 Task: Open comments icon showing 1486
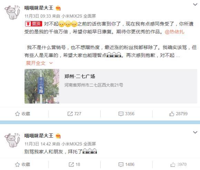point(121,164)
